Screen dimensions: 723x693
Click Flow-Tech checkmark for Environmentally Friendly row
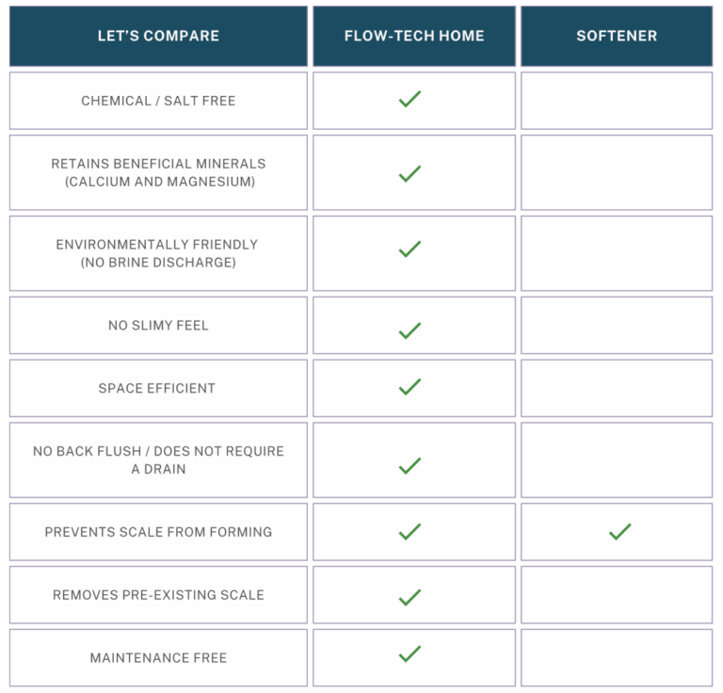[410, 250]
